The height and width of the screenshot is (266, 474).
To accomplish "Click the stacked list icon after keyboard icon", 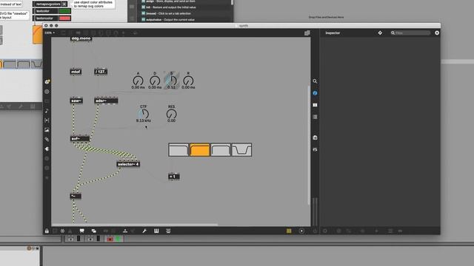I will click(x=168, y=231).
